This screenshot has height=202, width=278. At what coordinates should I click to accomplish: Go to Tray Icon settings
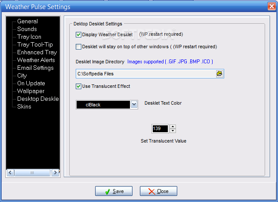29,37
